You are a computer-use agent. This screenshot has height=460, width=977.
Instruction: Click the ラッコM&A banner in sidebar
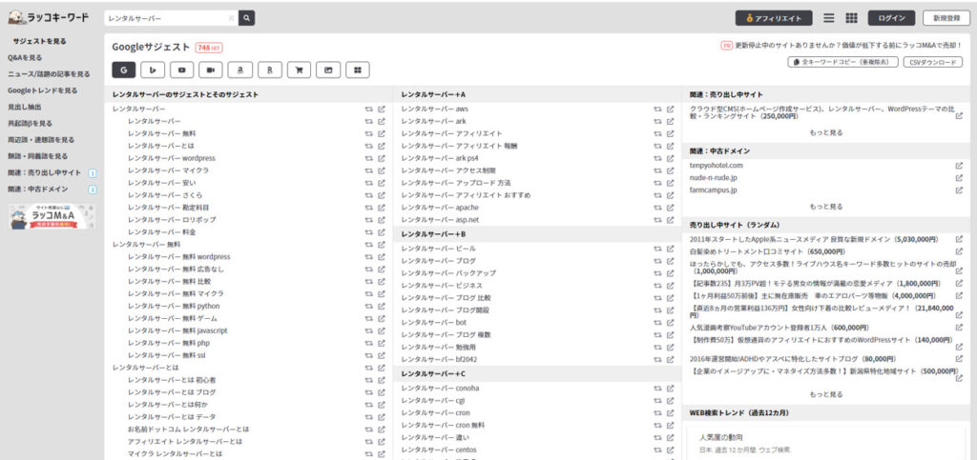(52, 216)
